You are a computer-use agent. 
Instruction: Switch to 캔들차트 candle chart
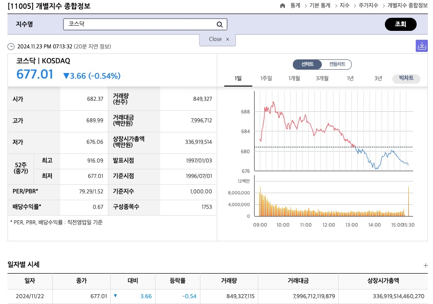337,65
